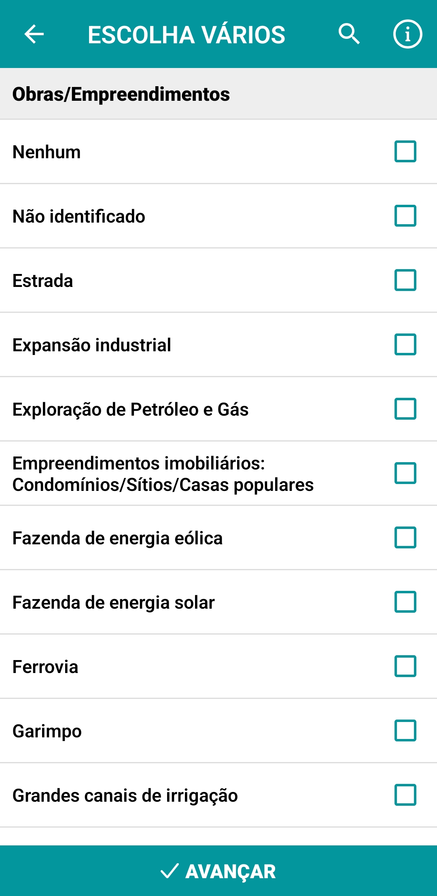Check the Garimpo checkbox
The width and height of the screenshot is (437, 896).
(x=405, y=730)
